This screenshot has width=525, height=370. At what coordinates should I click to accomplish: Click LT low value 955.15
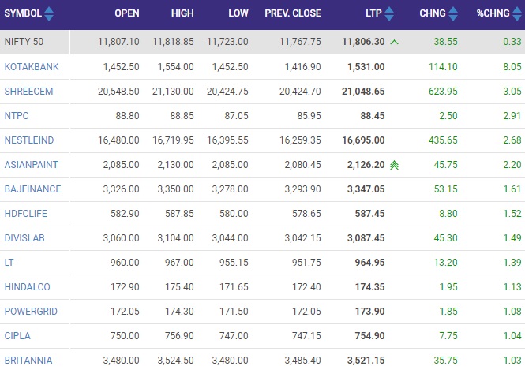[234, 262]
